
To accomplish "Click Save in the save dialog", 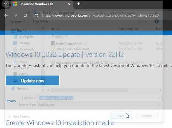I will coord(121,116).
